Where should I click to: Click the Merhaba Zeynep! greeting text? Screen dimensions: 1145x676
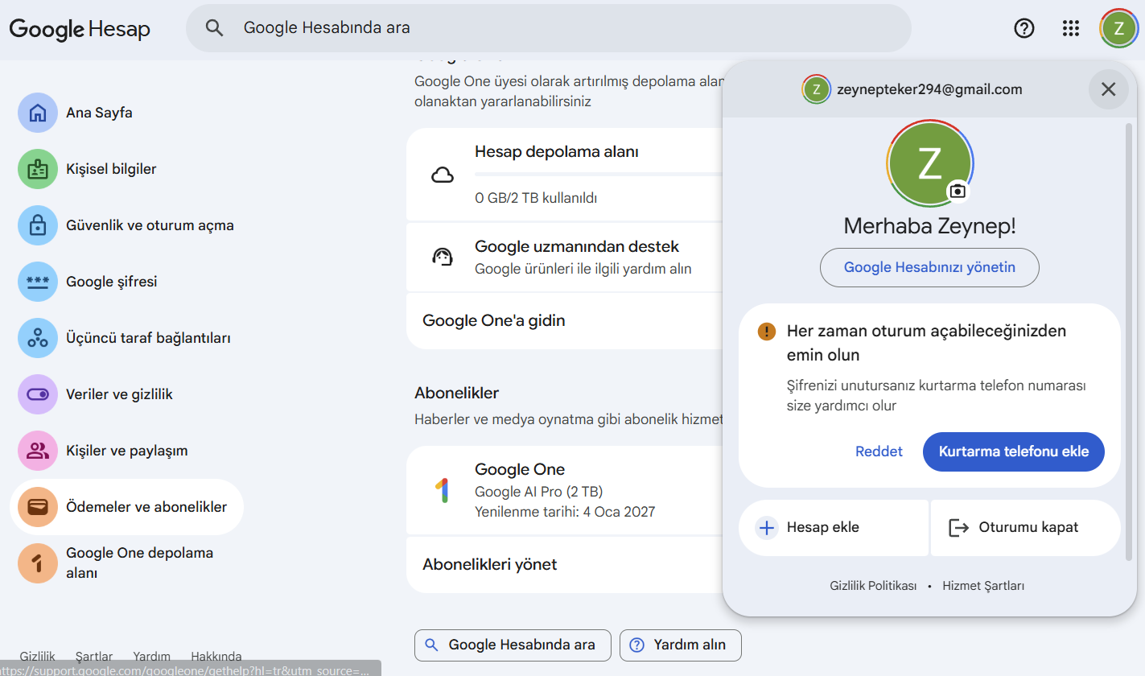click(x=929, y=226)
